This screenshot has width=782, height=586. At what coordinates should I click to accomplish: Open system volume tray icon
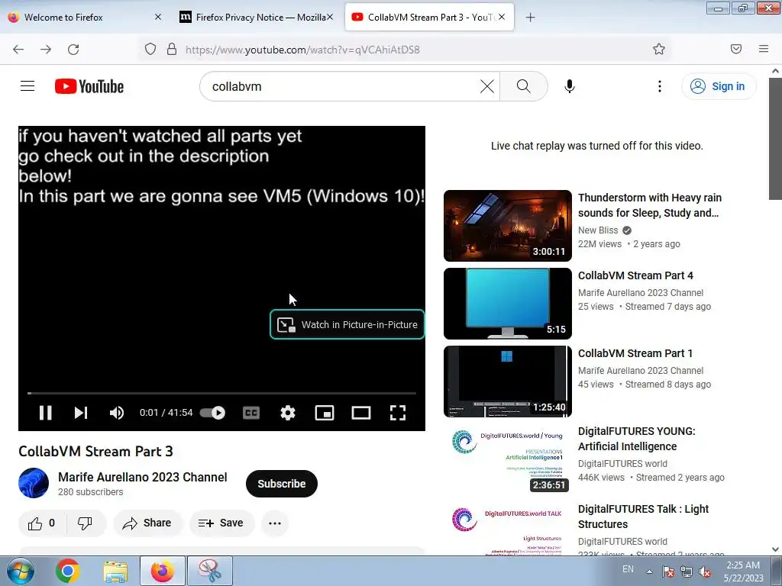point(705,572)
